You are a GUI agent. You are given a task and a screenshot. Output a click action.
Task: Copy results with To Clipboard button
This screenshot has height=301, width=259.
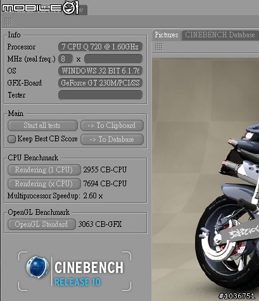pos(112,125)
